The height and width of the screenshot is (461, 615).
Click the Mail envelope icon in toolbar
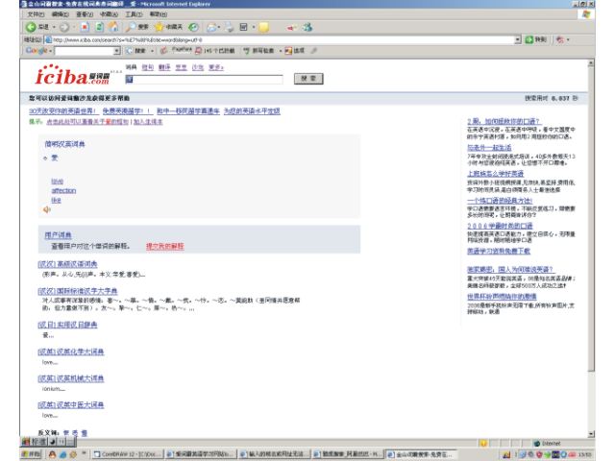tap(211, 27)
